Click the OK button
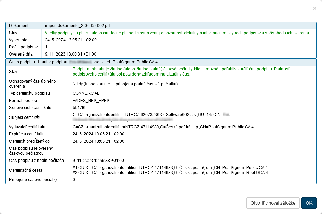The width and height of the screenshot is (322, 214). tap(309, 203)
